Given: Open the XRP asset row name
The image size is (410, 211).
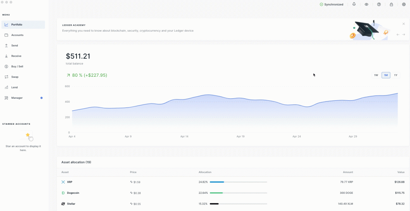Looking at the screenshot, I should (70, 182).
